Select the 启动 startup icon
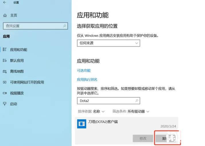This screenshot has height=146, width=205. [x=5, y=104]
